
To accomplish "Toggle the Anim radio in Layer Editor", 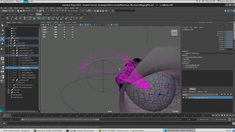I will (199, 89).
